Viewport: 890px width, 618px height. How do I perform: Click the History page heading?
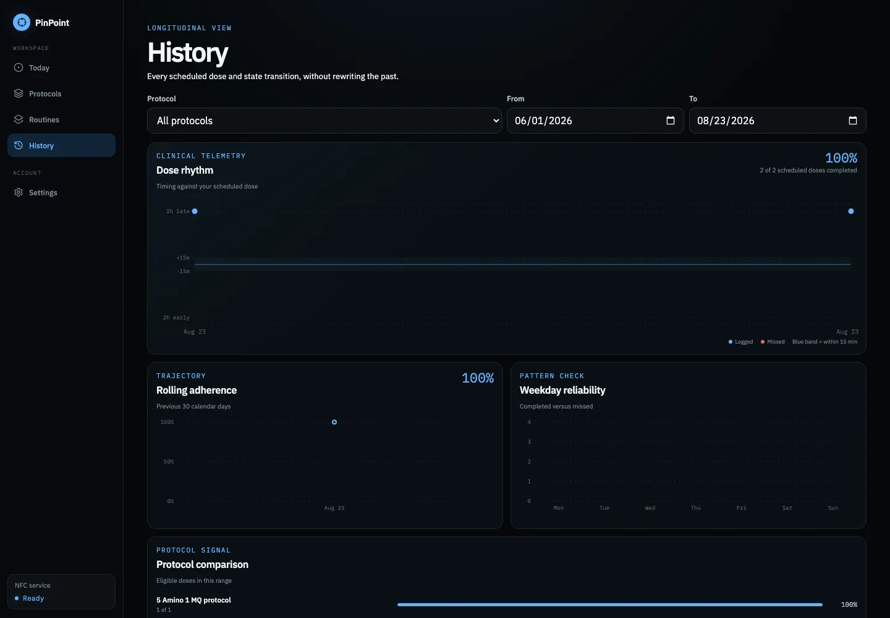pyautogui.click(x=188, y=53)
